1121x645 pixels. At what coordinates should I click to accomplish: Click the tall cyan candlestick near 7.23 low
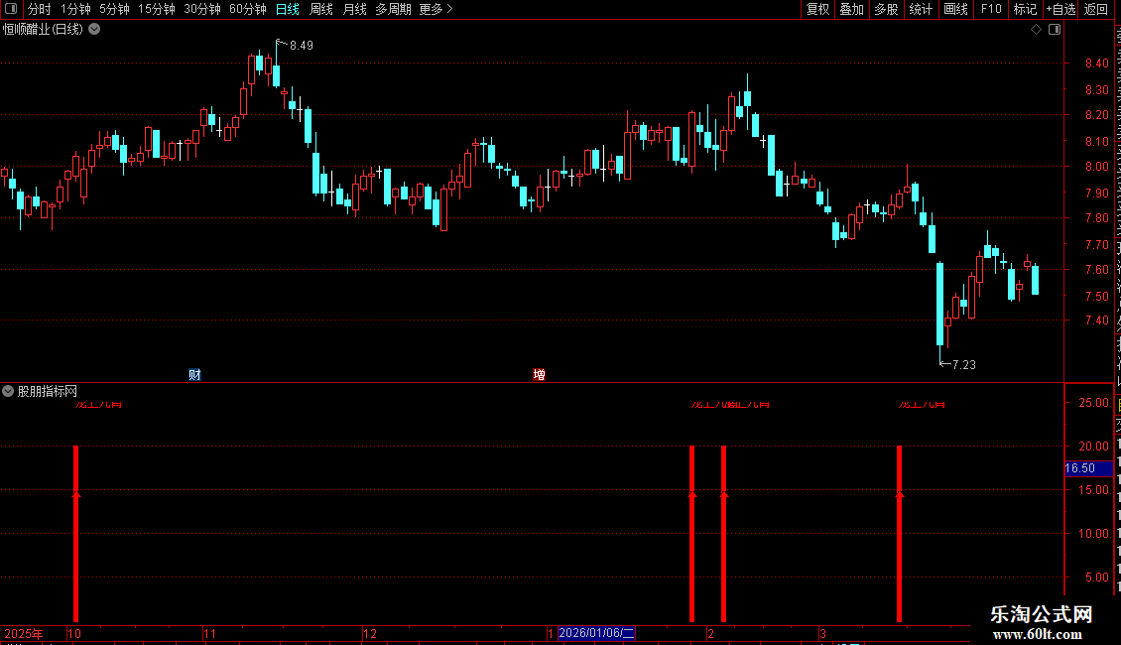tap(940, 304)
